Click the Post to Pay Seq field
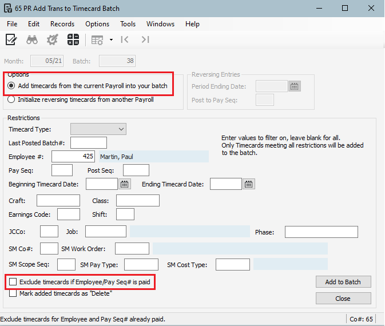385x326 pixels. [x=265, y=100]
